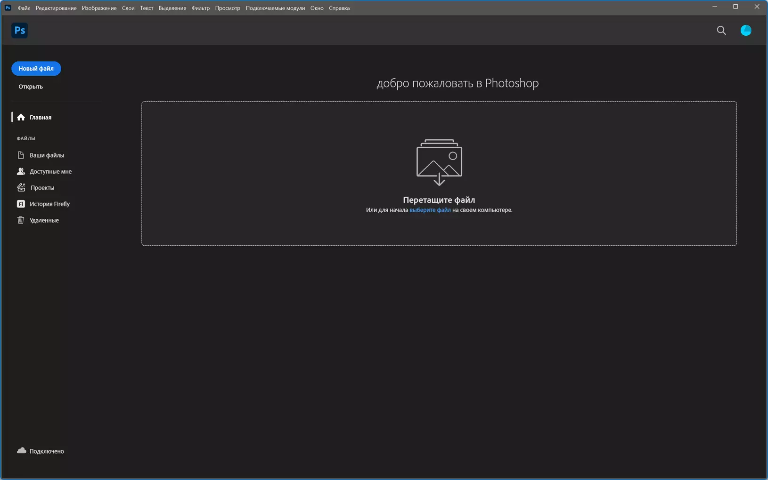Select the Проекты label
Viewport: 768px width, 480px height.
pyautogui.click(x=42, y=188)
